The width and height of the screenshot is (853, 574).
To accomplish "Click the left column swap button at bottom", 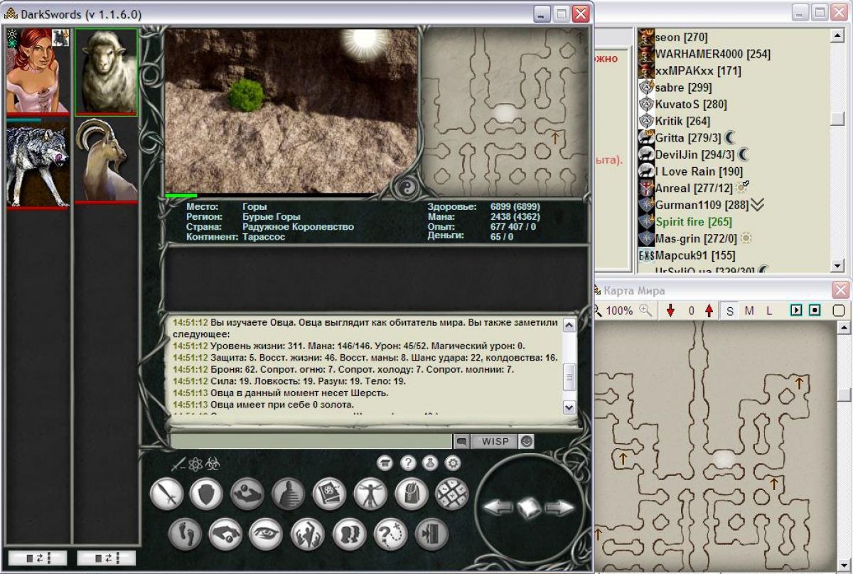I will (37, 558).
